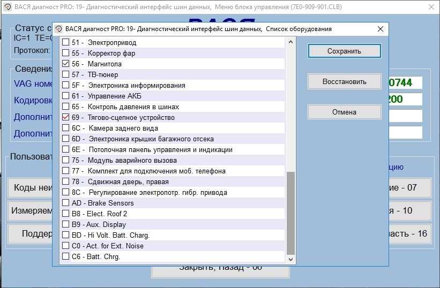The height and width of the screenshot is (288, 440).
Task: Click the scrollbar up arrow in list
Action: [x=291, y=42]
